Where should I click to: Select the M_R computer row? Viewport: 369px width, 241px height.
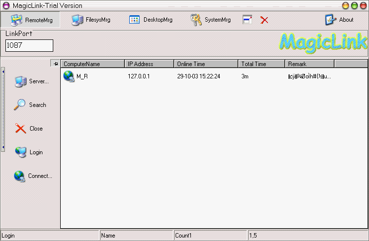click(x=82, y=76)
